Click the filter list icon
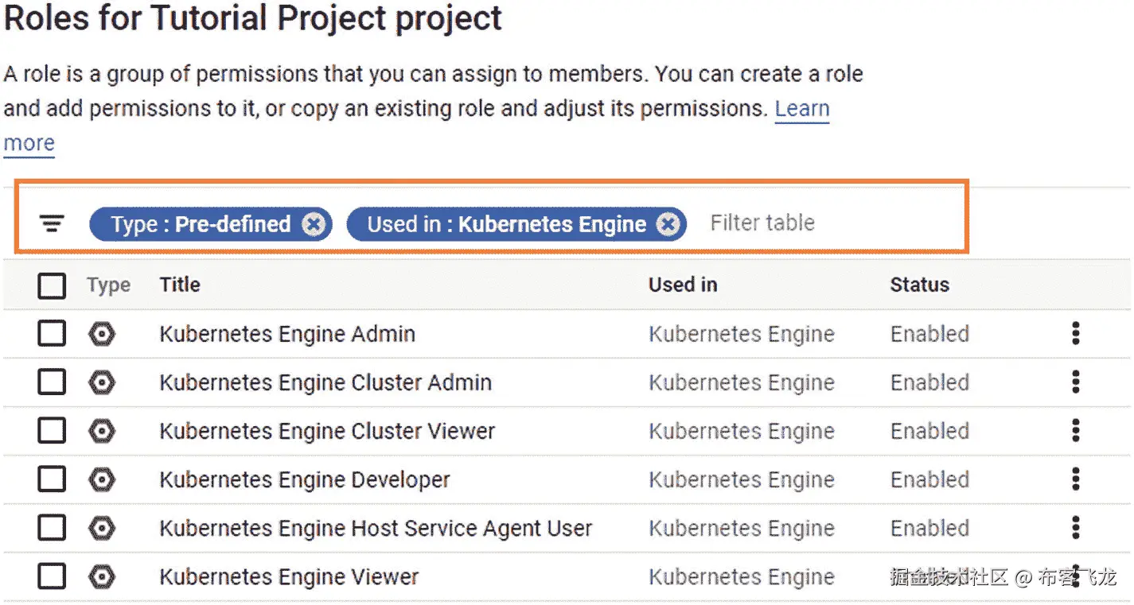 click(x=52, y=223)
